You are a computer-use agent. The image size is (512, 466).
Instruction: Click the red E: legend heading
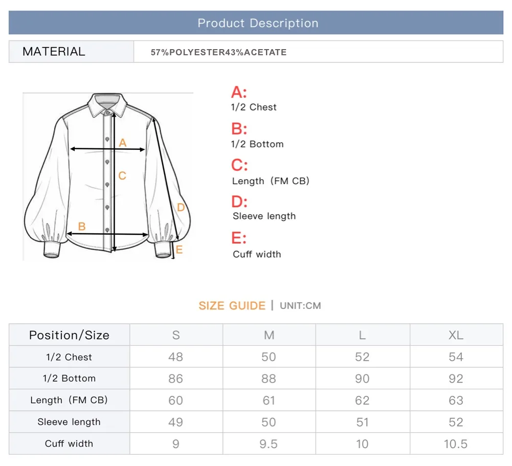(x=239, y=238)
